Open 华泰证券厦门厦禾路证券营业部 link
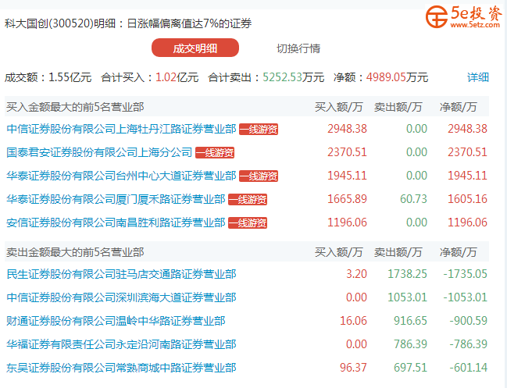Viewport: 507px width, 388px height. 116,199
